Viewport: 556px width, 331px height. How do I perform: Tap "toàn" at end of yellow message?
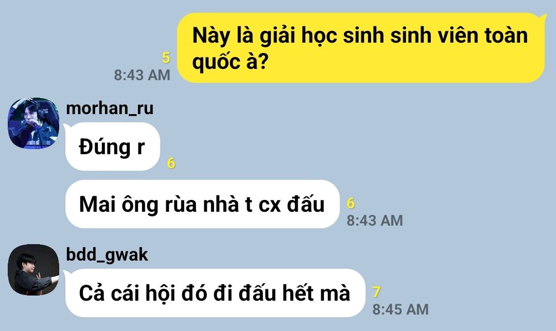click(506, 36)
